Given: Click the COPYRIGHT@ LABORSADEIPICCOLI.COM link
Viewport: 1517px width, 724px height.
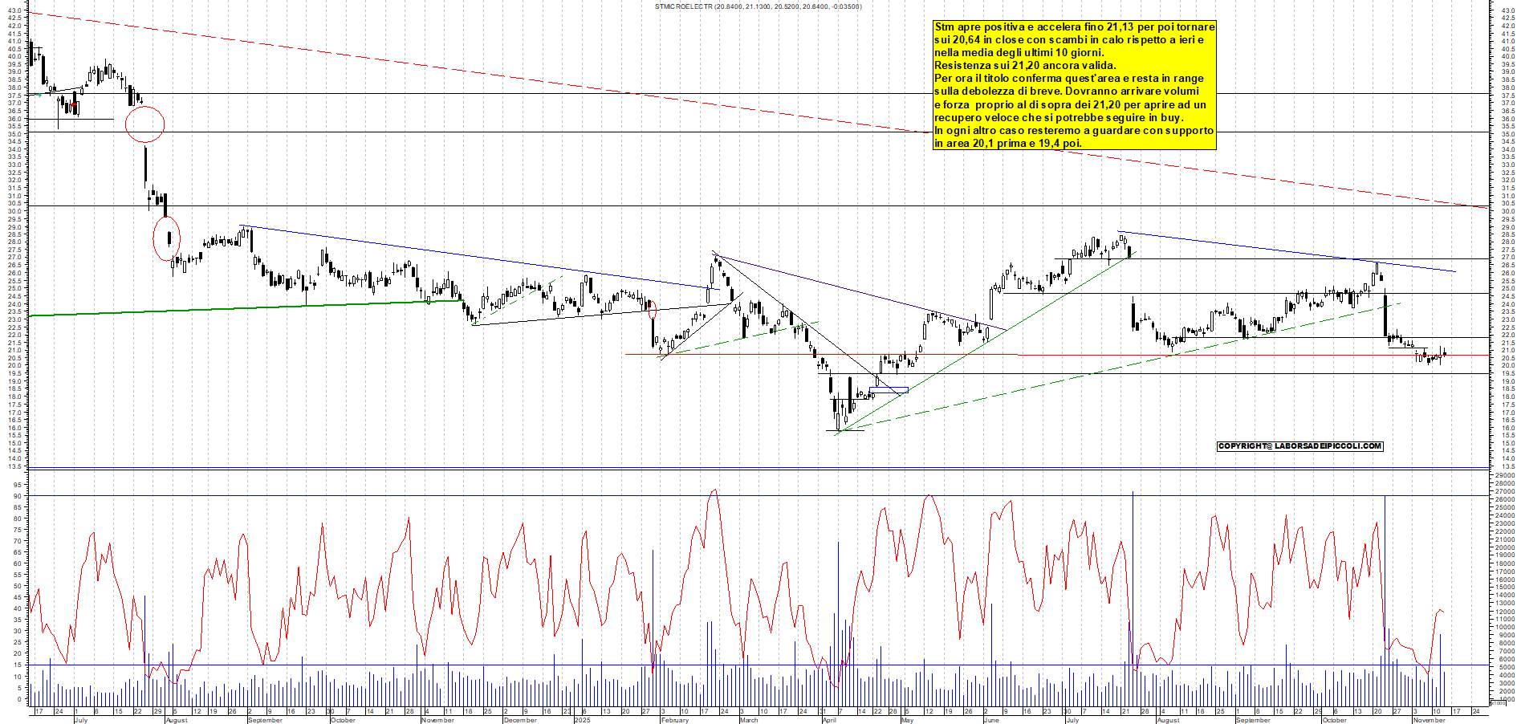Looking at the screenshot, I should click(1300, 445).
